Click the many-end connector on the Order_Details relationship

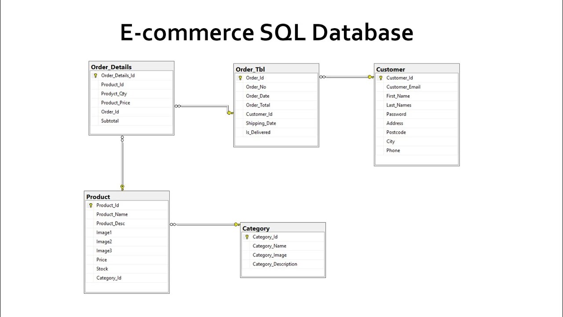point(179,106)
